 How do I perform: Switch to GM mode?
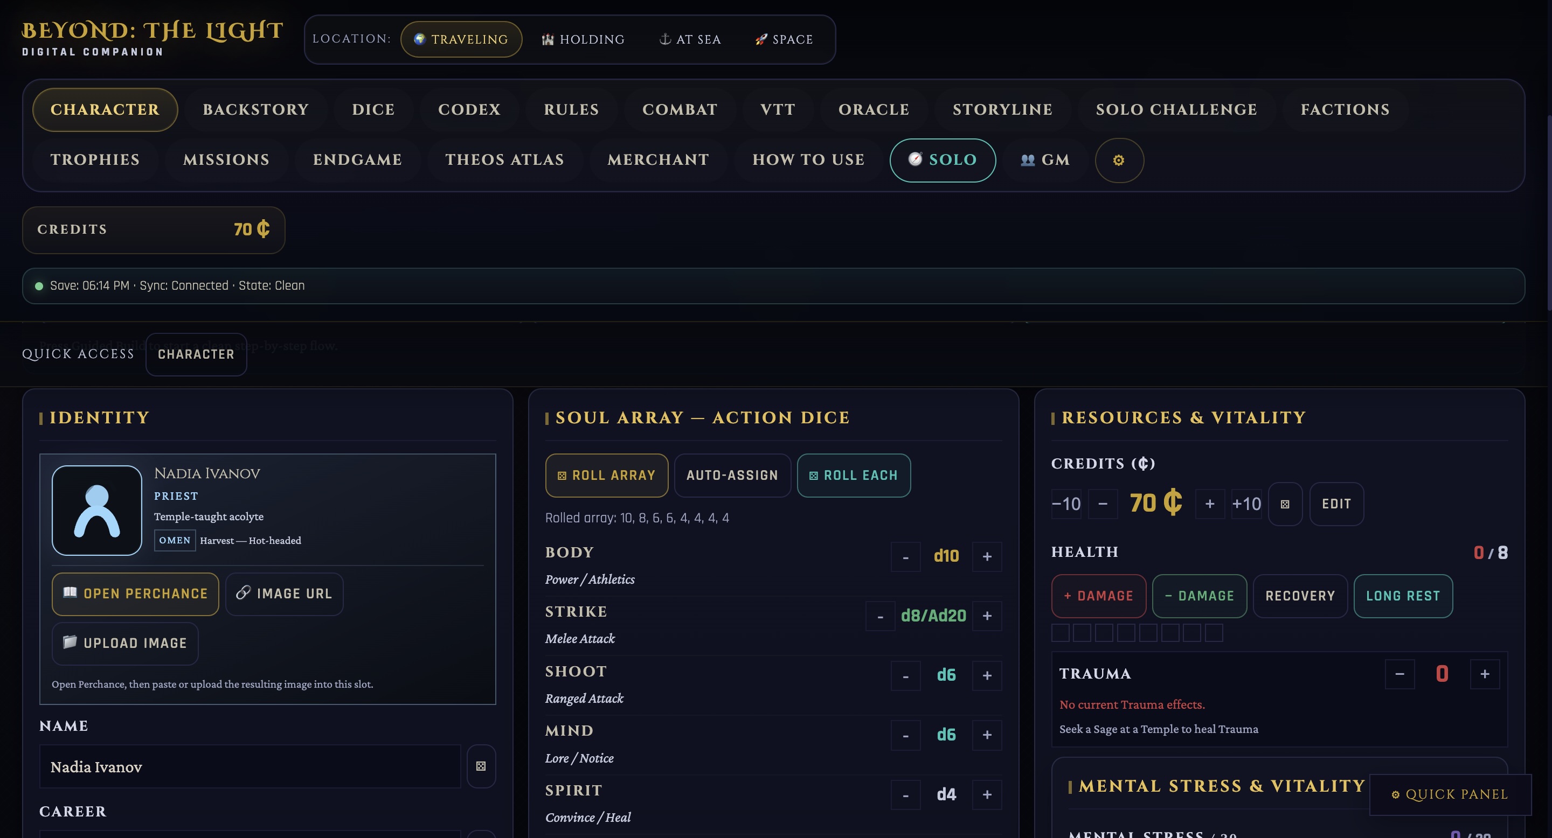point(1045,160)
